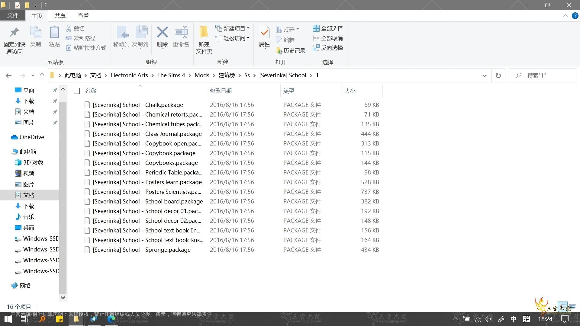Go up one folder level arrow
This screenshot has width=580, height=326.
point(42,75)
